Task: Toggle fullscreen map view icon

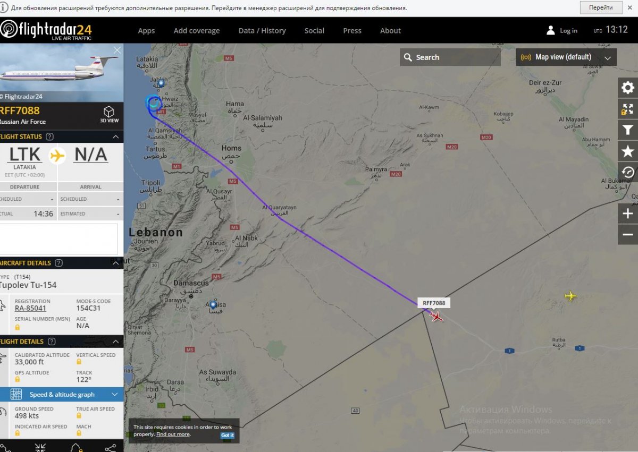Action: 628,109
